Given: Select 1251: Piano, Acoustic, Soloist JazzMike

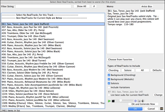Looking at the screenshot, I should pos(53,100).
